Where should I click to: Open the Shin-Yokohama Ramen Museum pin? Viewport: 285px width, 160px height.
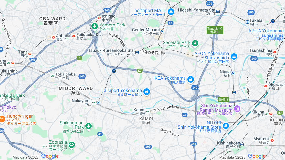(x=237, y=109)
